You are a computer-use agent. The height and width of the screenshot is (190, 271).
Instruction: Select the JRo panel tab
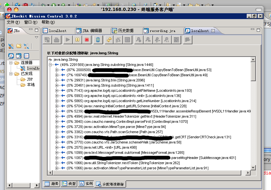14,31
